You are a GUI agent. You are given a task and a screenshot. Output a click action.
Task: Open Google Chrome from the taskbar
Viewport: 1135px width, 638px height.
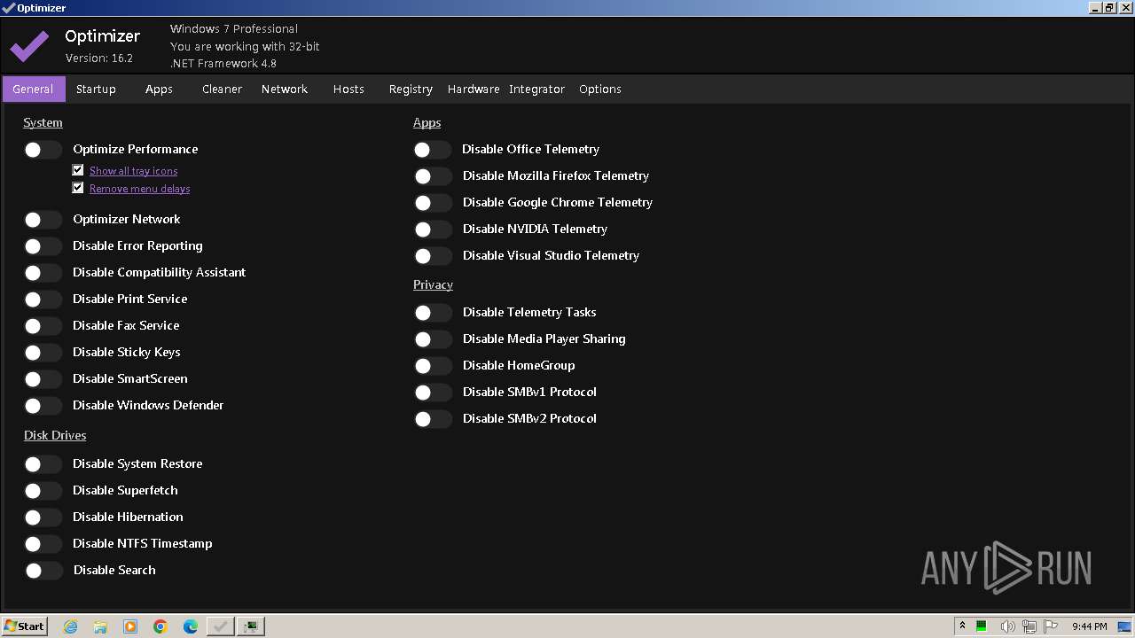(160, 626)
